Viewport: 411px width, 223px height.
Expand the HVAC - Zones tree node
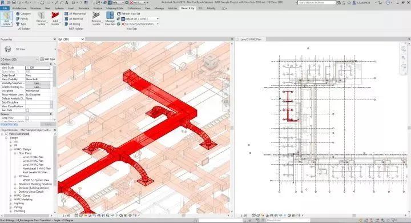(11, 196)
